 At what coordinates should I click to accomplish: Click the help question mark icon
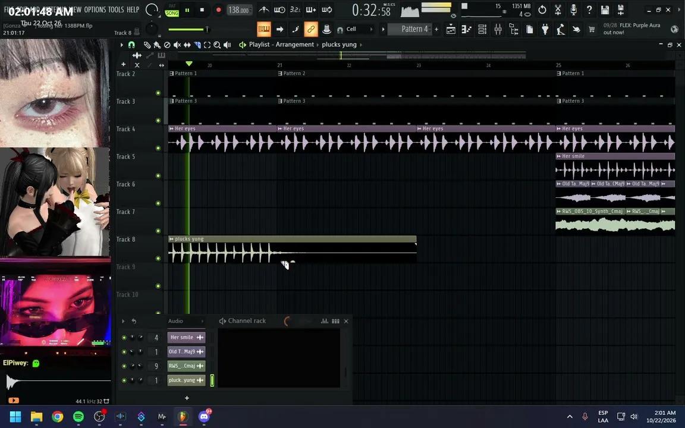(589, 10)
